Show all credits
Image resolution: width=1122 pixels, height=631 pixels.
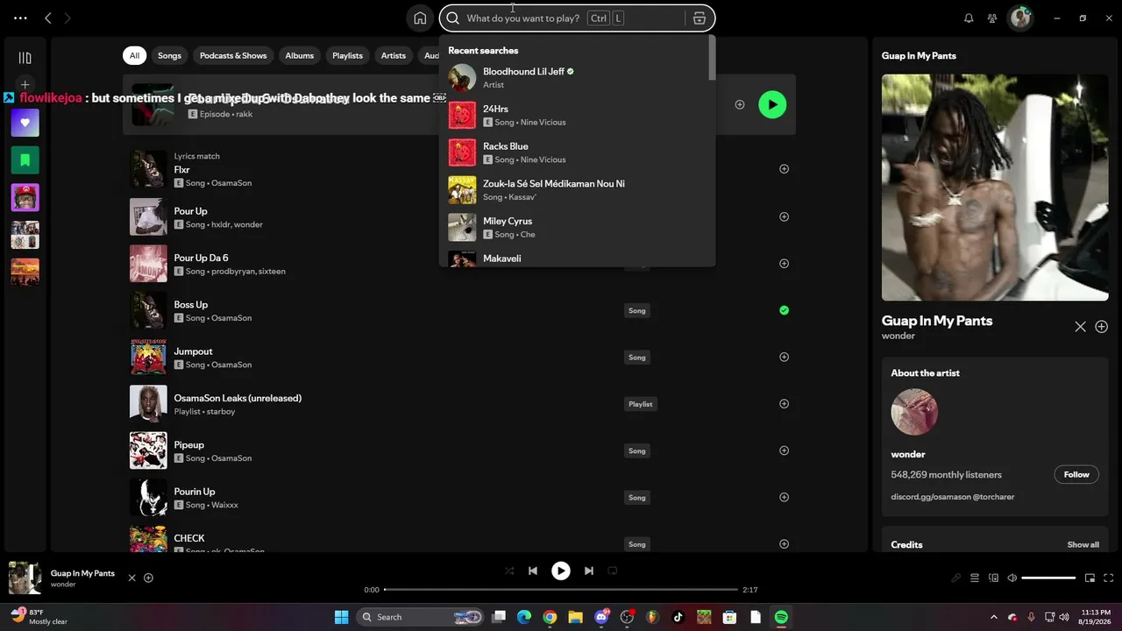(x=1083, y=545)
